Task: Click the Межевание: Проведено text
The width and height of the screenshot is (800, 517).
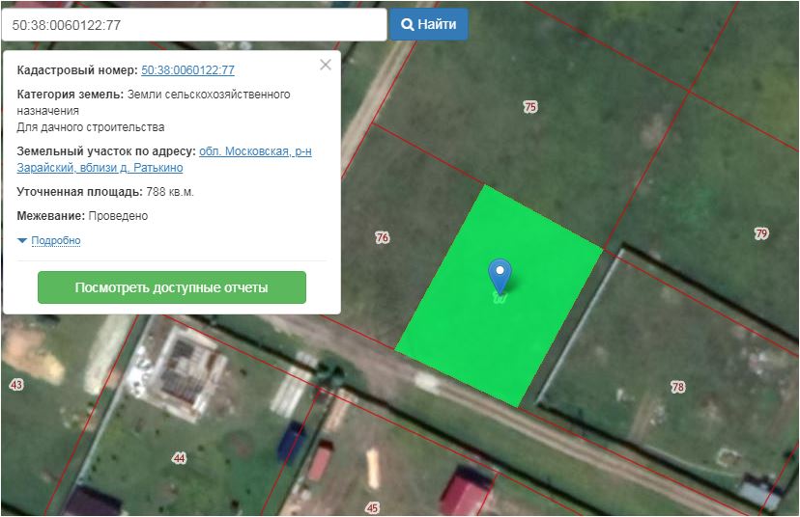Action: click(82, 216)
